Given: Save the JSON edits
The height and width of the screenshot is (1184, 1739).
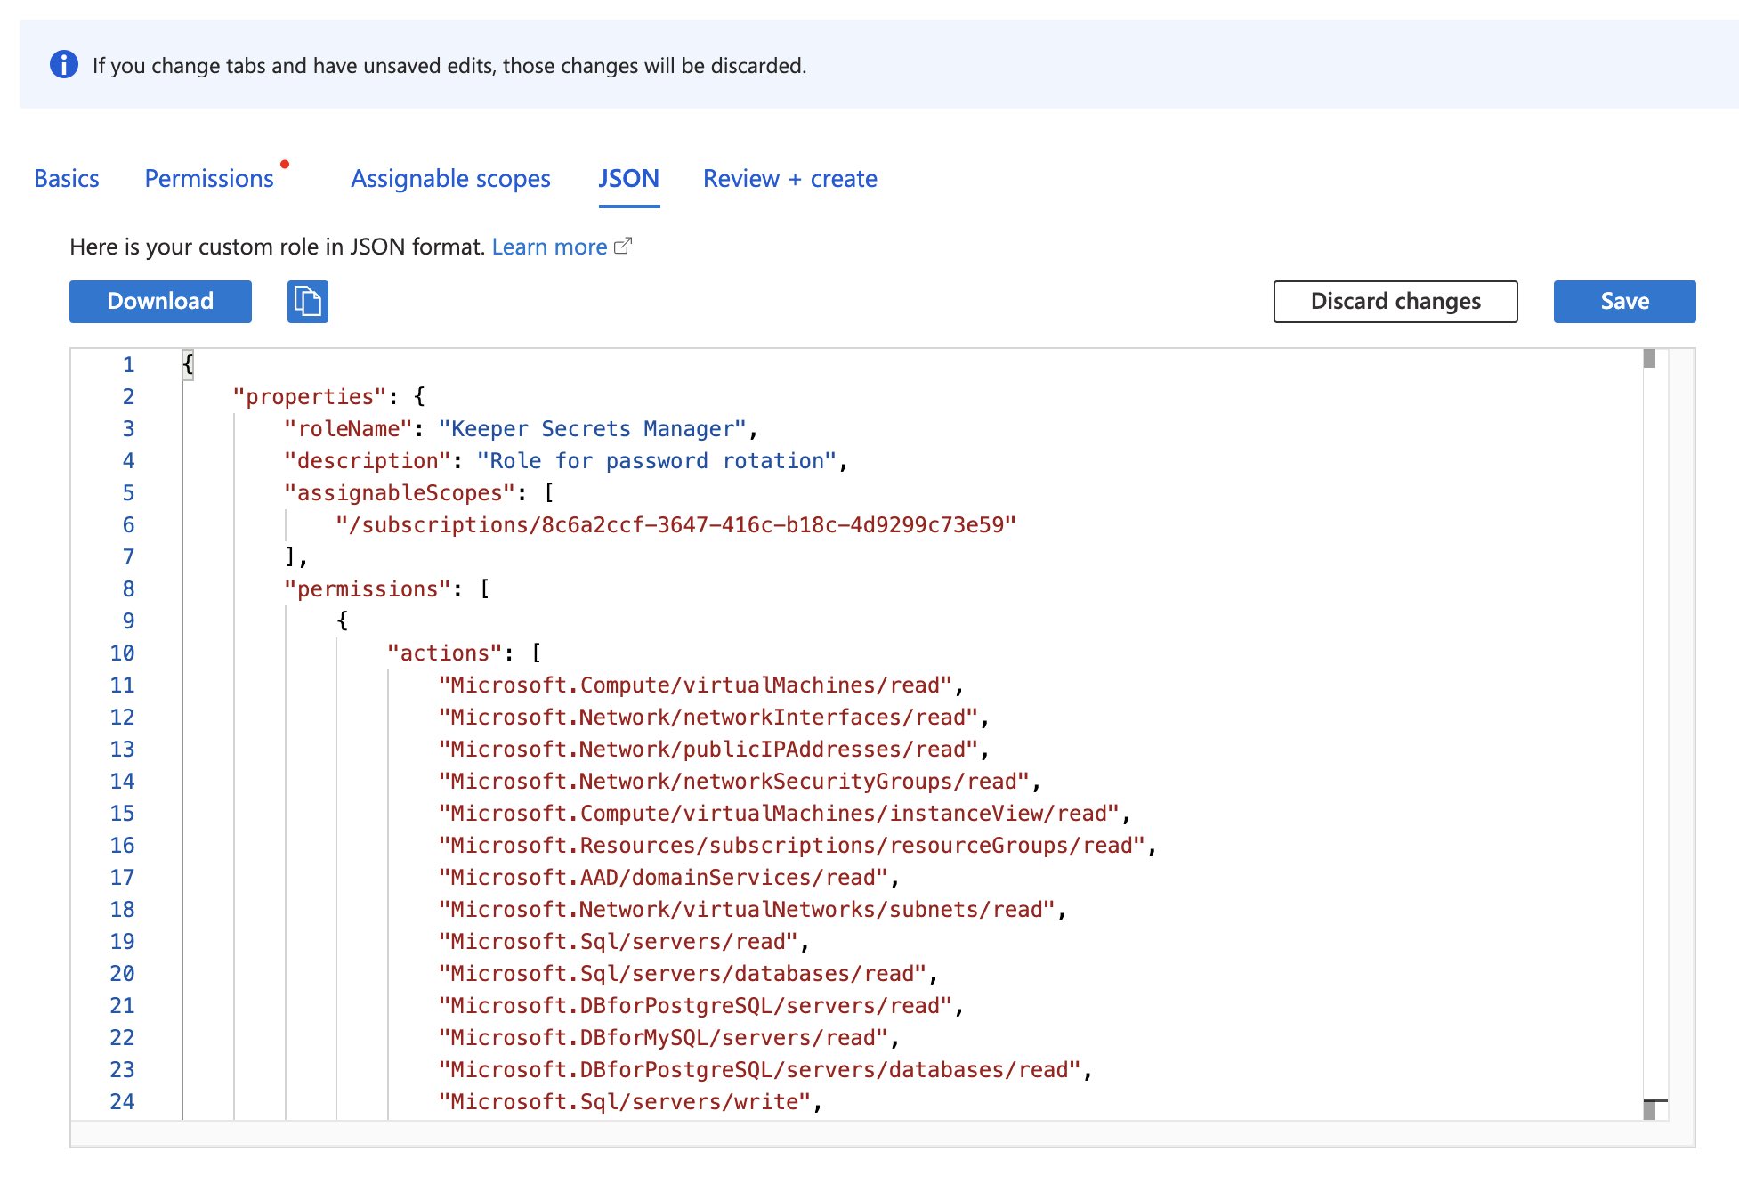Looking at the screenshot, I should click(1623, 302).
